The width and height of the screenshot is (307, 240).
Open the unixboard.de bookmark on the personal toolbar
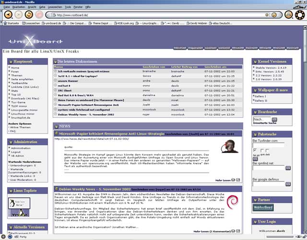coord(51,24)
